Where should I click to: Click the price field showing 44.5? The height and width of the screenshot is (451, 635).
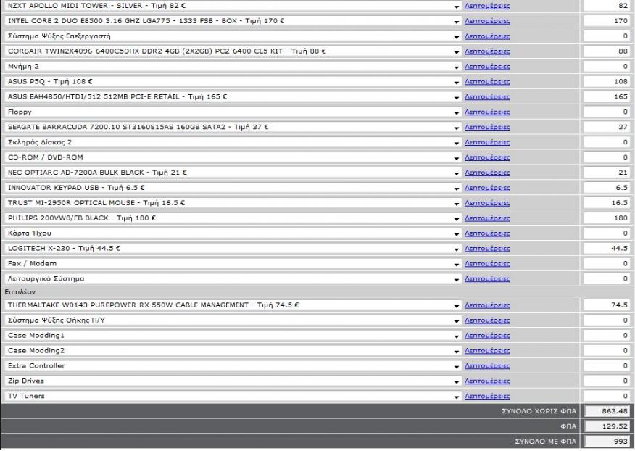tap(607, 249)
